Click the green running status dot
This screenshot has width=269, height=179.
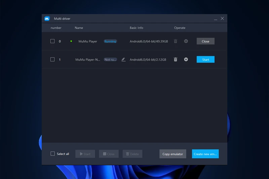coord(71,41)
